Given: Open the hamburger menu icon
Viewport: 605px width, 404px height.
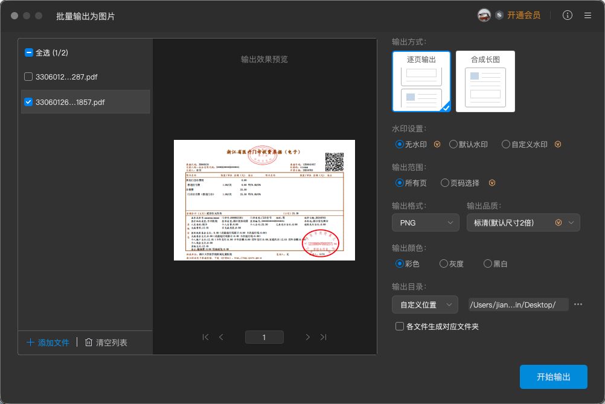Looking at the screenshot, I should [x=587, y=16].
